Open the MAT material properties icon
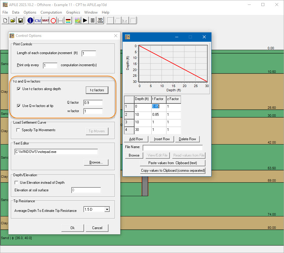284x253 pixels. point(45,20)
